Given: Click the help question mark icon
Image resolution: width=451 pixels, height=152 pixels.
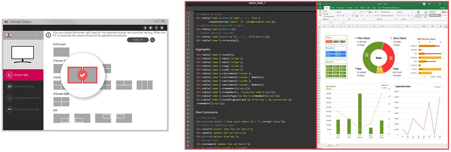Looking at the screenshot, I should 156,28.
